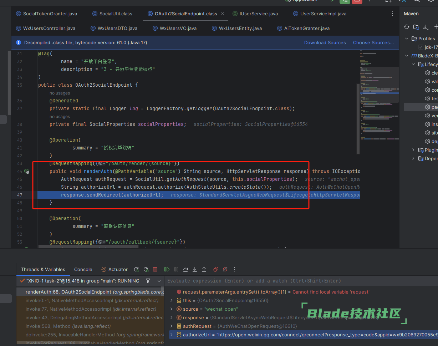
Task: Open the IUserService.java tab
Action: (255, 14)
